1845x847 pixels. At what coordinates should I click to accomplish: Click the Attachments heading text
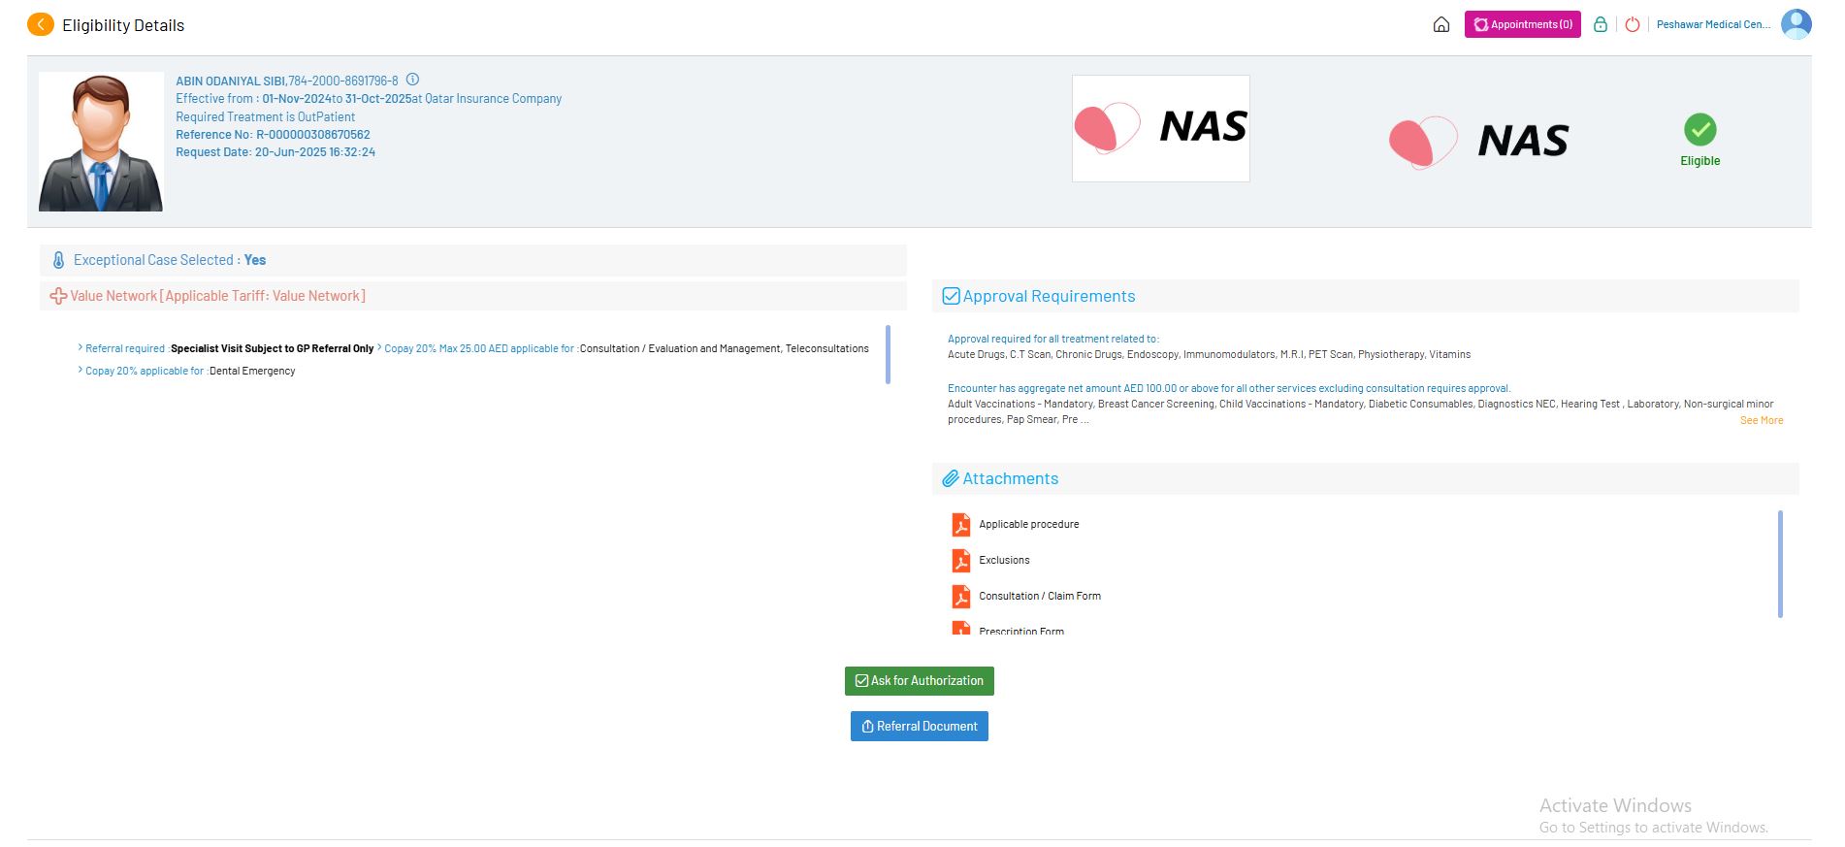click(1010, 478)
